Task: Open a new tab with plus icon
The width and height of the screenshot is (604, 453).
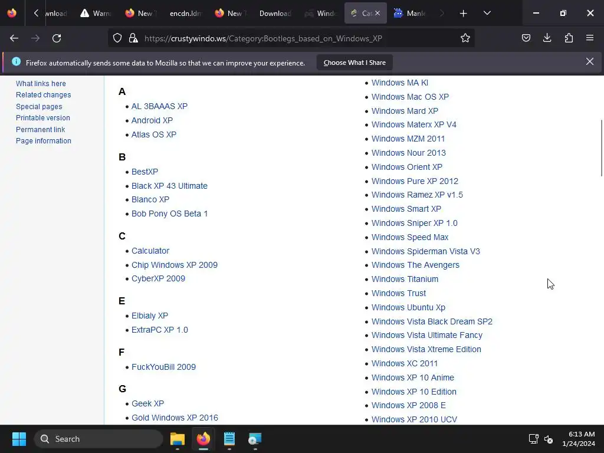Action: point(463,14)
